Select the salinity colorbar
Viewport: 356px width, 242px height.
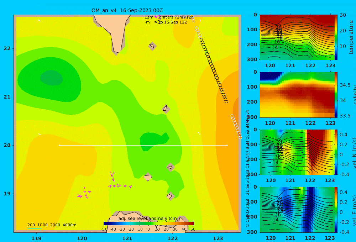click(x=336, y=95)
